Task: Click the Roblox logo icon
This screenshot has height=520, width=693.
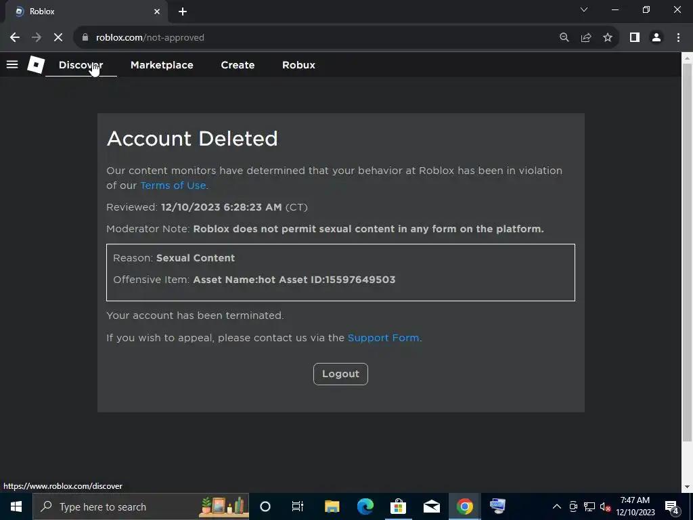Action: [x=36, y=64]
